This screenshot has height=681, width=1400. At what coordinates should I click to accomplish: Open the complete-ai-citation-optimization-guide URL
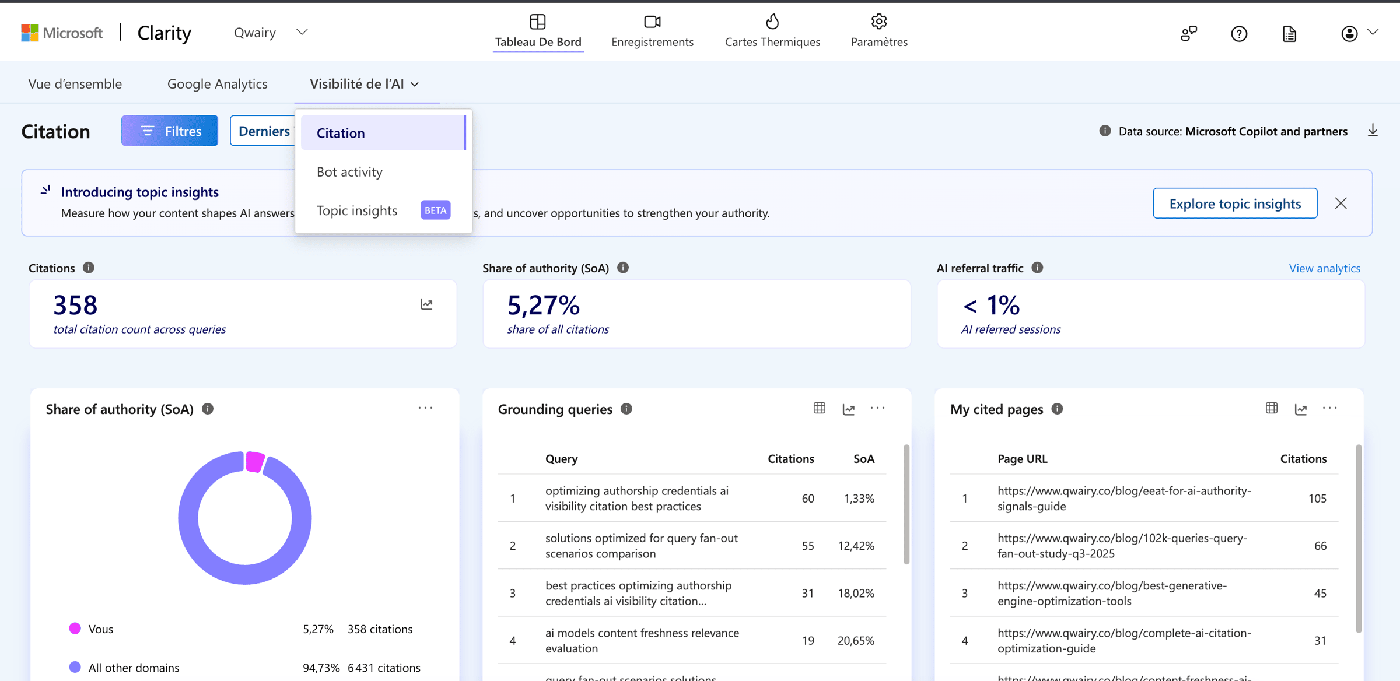[x=1124, y=640]
